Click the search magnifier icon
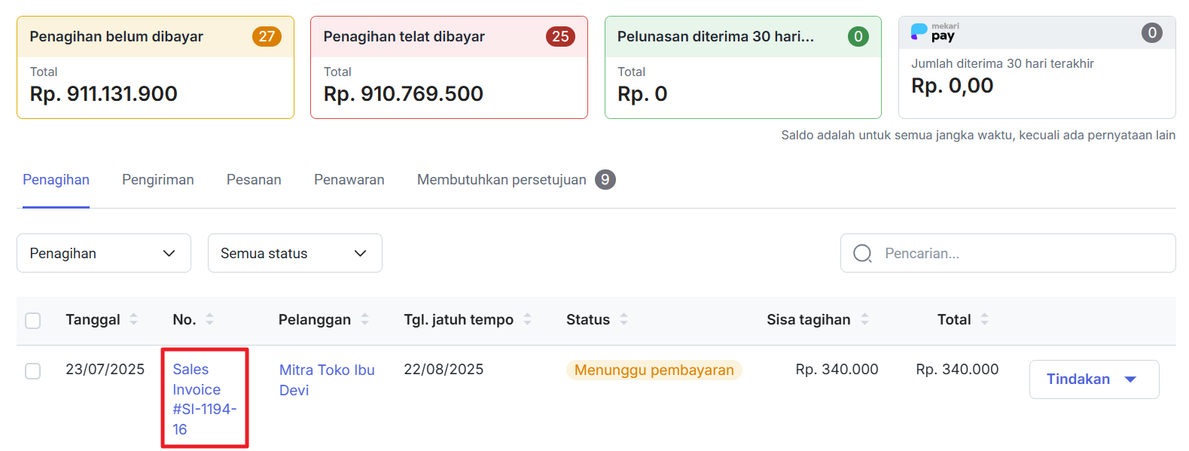Viewport: 1189px width, 451px height. (862, 254)
